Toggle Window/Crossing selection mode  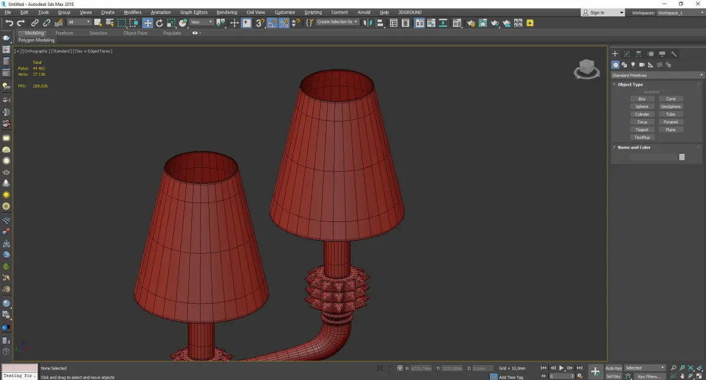coord(135,23)
